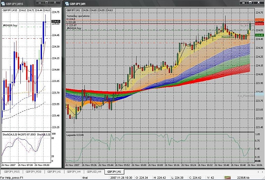Click the GBPJPY,M1 OHLC header line
265x180 pixels.
pos(89,10)
